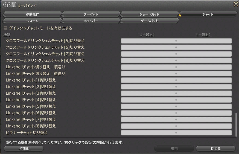This screenshot has width=239, height=154.
Task: Click the キー設定1 column header
Action: pos(147,35)
